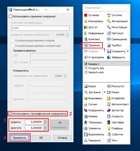Open Координаты globe tool
140x151 pixels.
pos(94,110)
